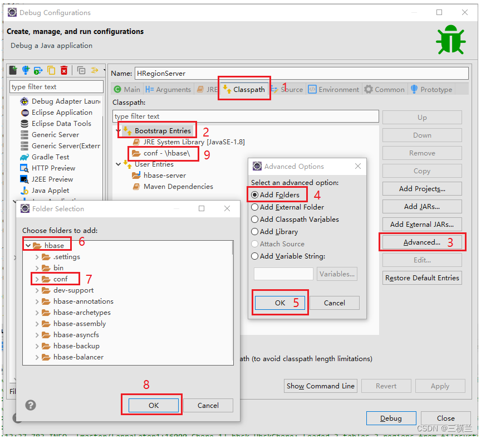Select J2EE Preview entry
The height and width of the screenshot is (438, 481).
(x=47, y=179)
